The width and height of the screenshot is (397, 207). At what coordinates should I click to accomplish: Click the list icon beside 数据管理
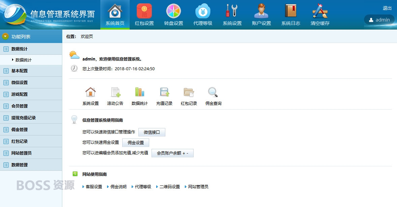[x=6, y=165]
